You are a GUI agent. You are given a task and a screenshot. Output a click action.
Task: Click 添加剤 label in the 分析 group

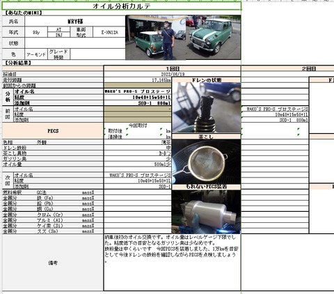point(22,102)
